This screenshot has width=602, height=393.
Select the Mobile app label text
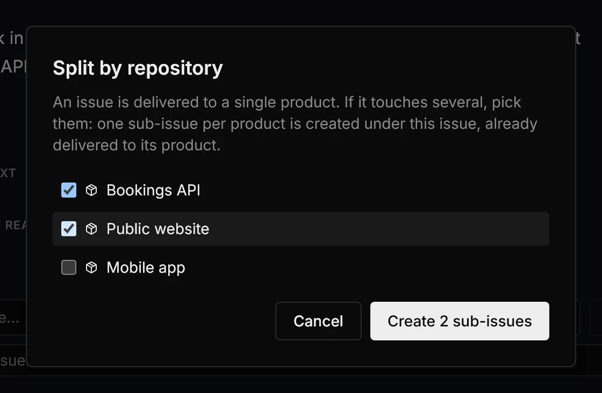click(x=146, y=267)
